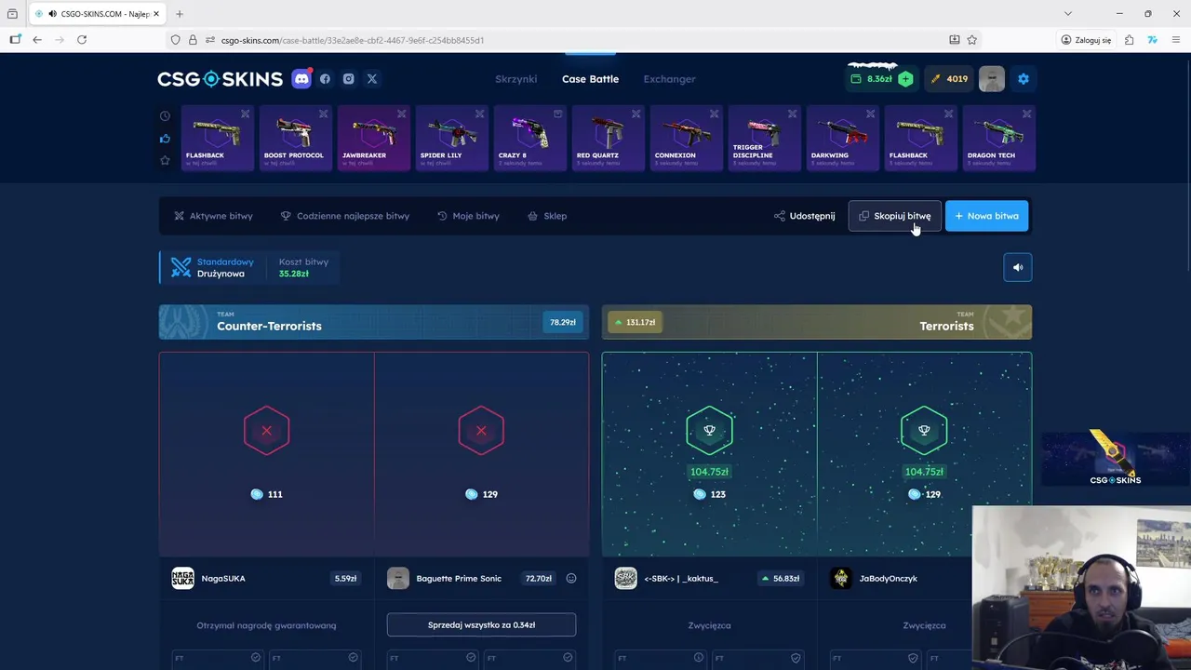Click the wallet balance 8.36zł
Viewport: 1191px width, 670px height.
tap(873, 79)
